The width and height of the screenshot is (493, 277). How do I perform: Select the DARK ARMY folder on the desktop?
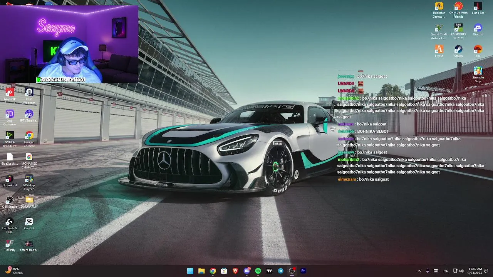(29, 202)
